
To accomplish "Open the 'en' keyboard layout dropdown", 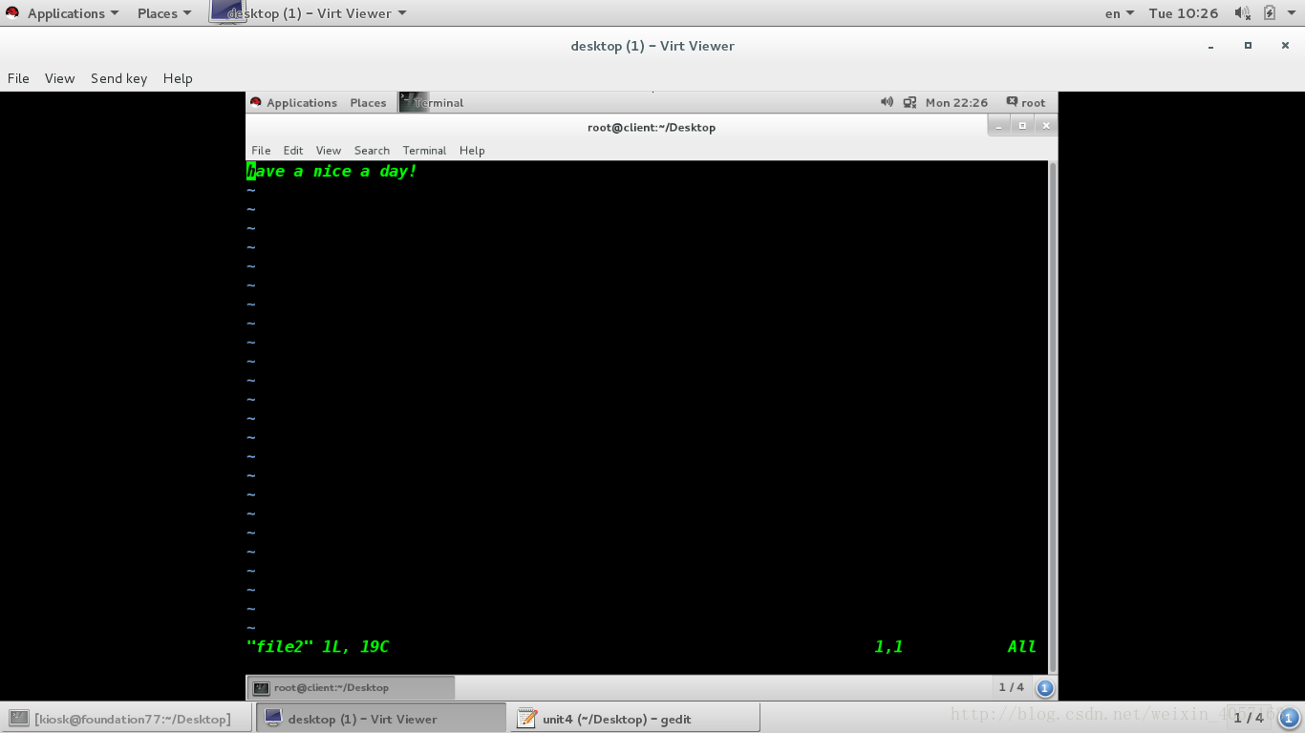I will (x=1120, y=13).
